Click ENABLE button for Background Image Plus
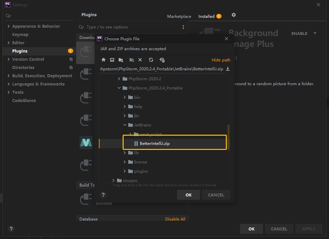The image size is (329, 239). point(299,33)
